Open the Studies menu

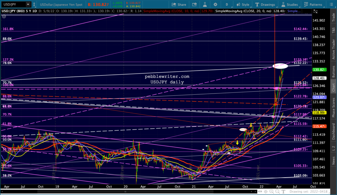click(x=290, y=5)
